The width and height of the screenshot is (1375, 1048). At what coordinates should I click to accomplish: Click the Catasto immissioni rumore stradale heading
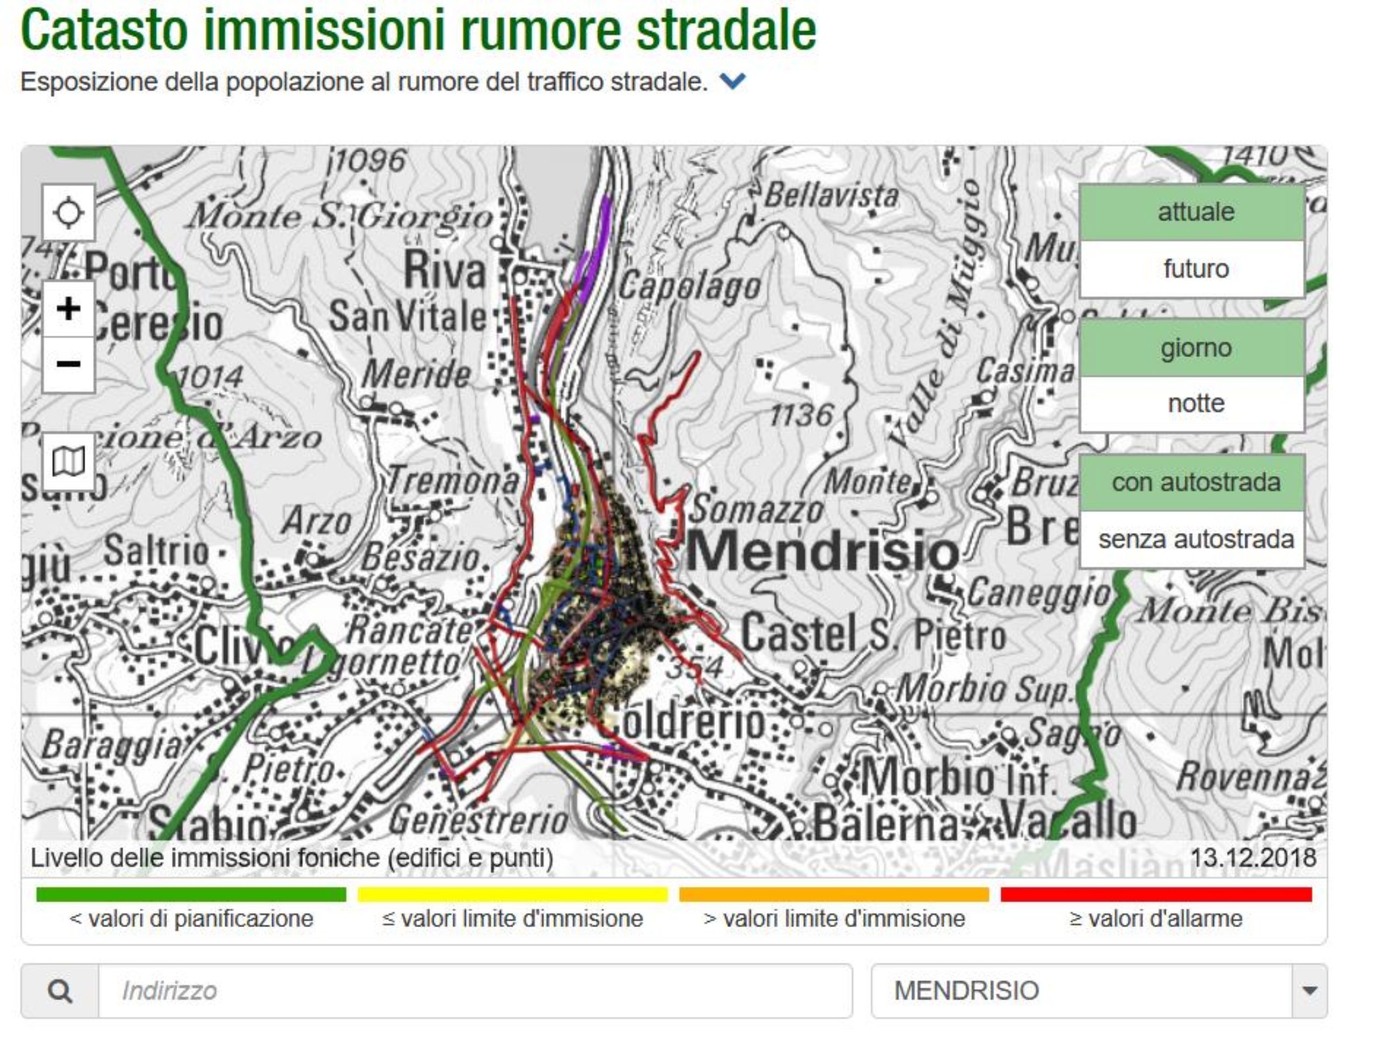418,30
